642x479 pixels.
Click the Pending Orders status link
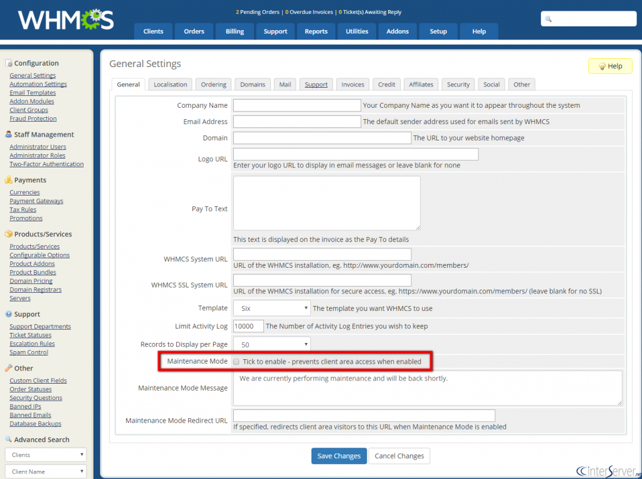[258, 12]
